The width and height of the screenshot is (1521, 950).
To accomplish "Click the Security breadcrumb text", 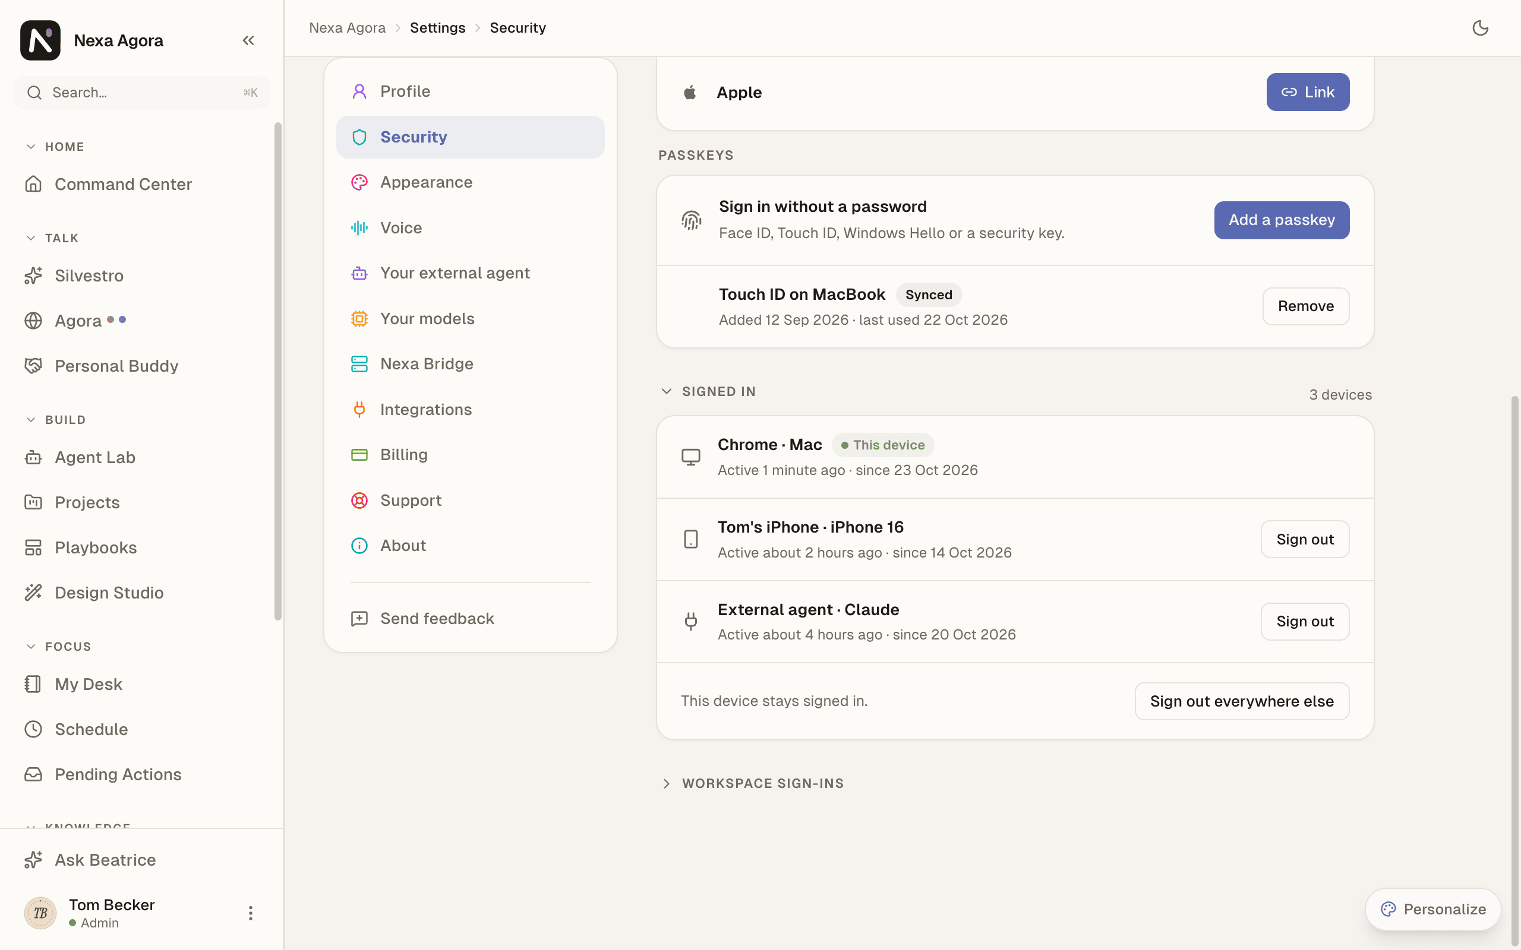I will [x=518, y=28].
